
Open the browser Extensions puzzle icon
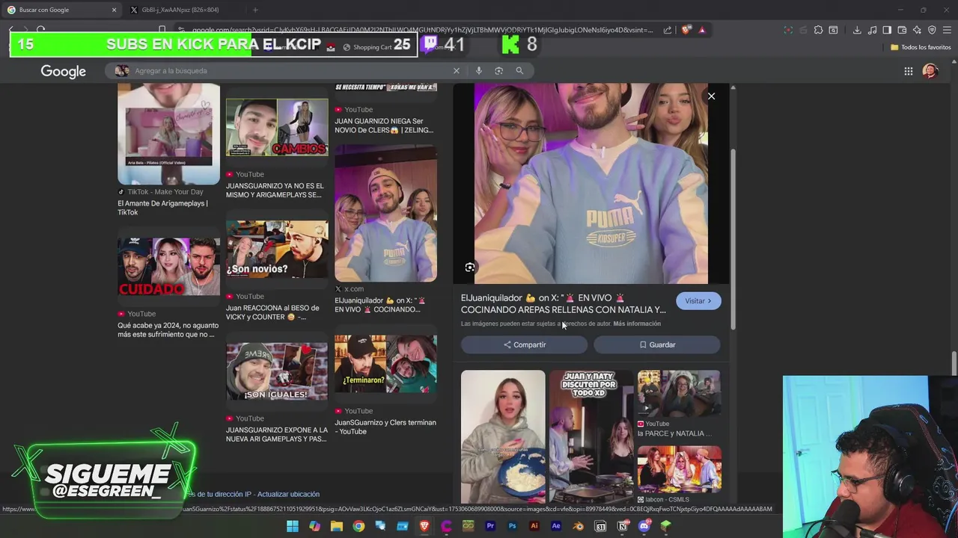click(x=818, y=30)
